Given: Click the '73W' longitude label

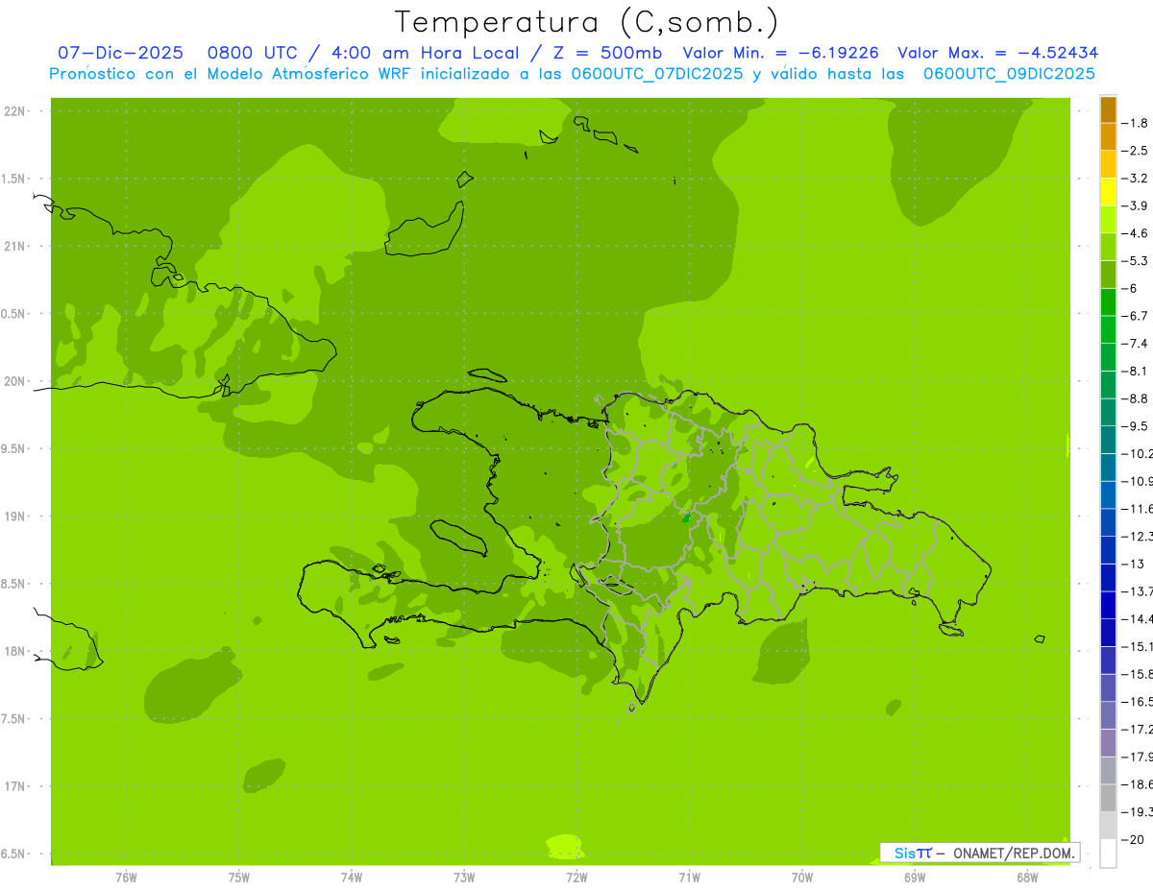Looking at the screenshot, I should click(464, 878).
